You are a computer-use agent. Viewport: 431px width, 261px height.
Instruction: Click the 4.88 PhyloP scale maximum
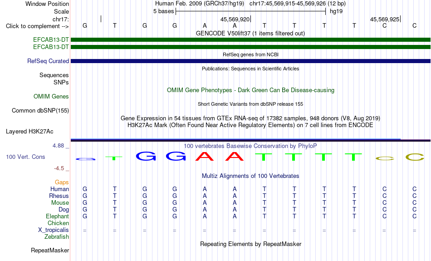(x=58, y=146)
